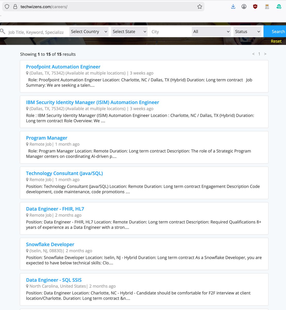The image size is (286, 310).
Task: Click the "Showing 1 to 15 of 15 results" text
Action: 48,54
